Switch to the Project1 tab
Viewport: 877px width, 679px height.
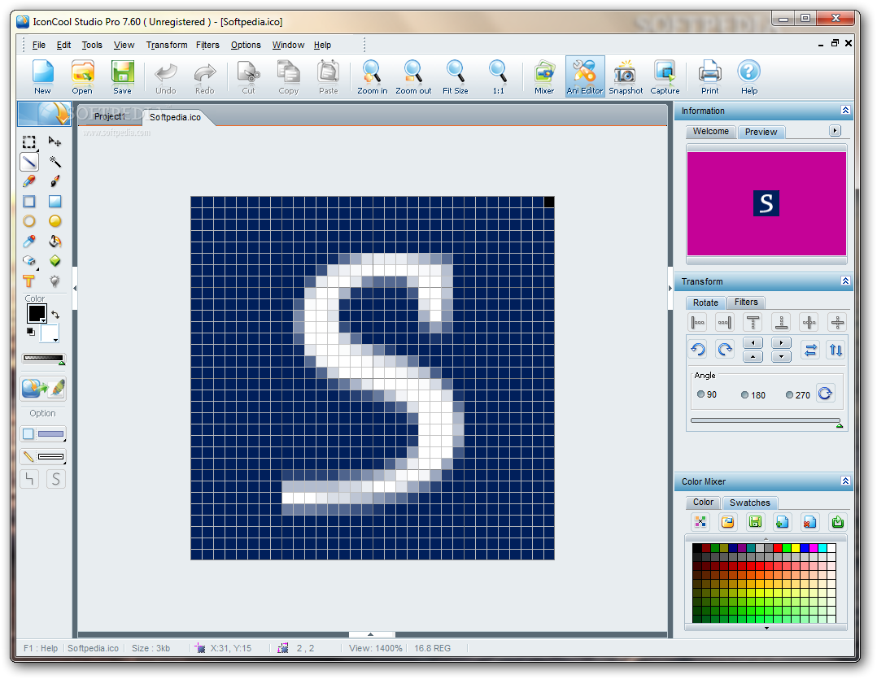click(111, 116)
